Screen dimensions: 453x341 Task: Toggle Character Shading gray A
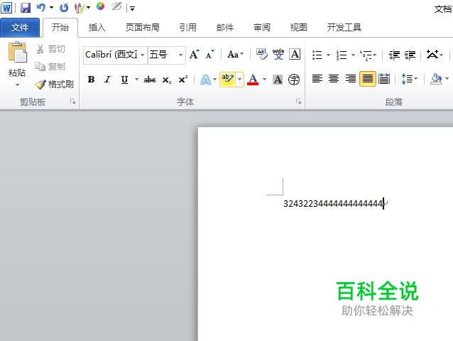[x=278, y=80]
